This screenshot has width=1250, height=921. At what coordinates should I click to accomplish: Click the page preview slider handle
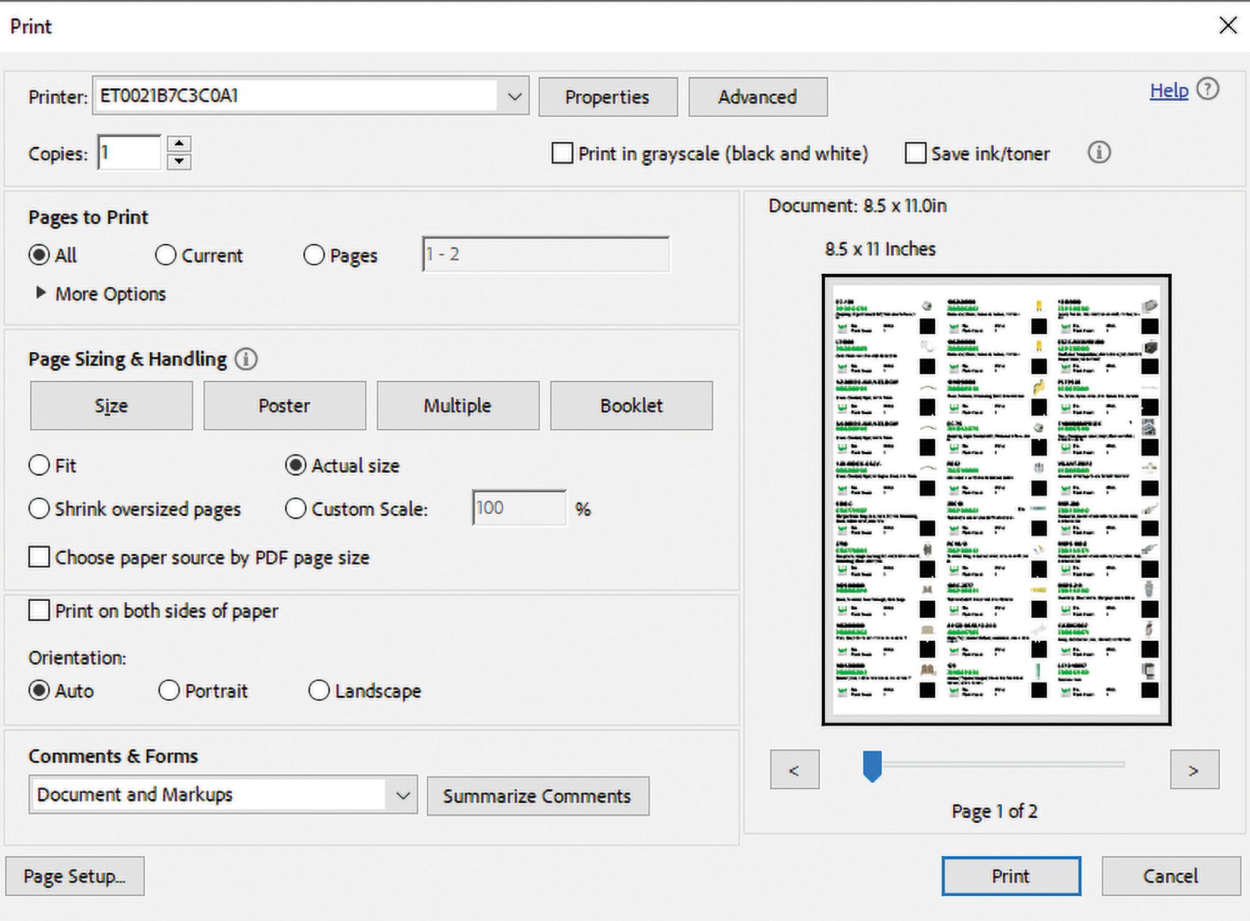pos(872,765)
